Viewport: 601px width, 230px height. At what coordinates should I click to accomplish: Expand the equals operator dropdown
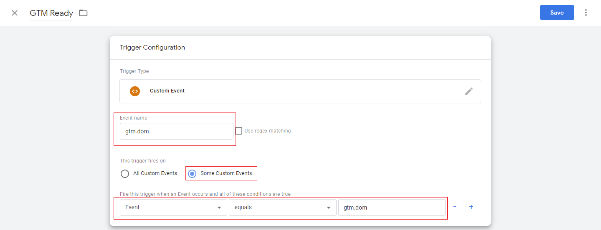[x=282, y=207]
